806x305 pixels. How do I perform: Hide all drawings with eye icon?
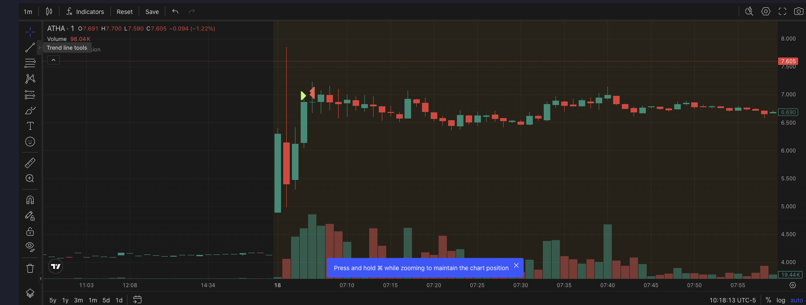pyautogui.click(x=30, y=247)
